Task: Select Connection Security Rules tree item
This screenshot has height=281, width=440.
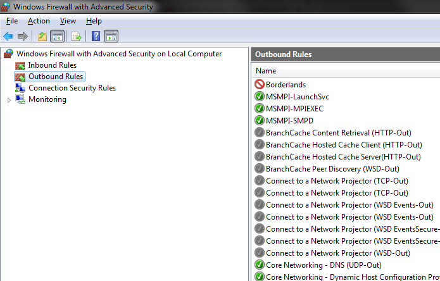Action: tap(72, 88)
